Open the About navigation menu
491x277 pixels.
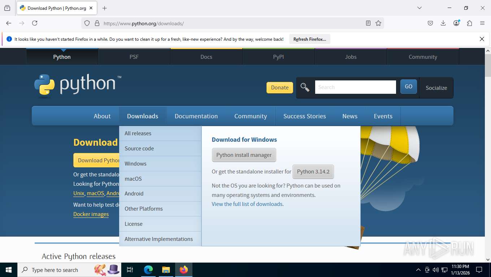102,116
